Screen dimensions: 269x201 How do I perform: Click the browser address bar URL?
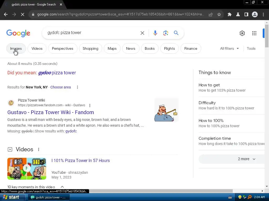pyautogui.click(x=121, y=14)
